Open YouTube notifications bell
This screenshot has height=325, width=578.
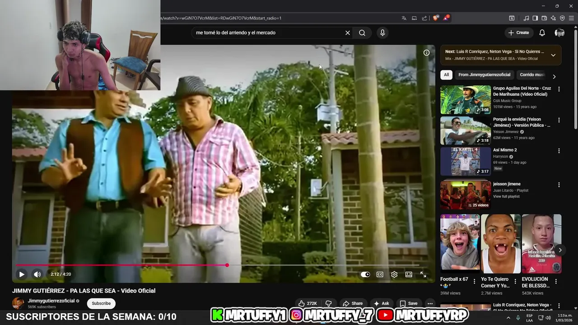click(542, 32)
